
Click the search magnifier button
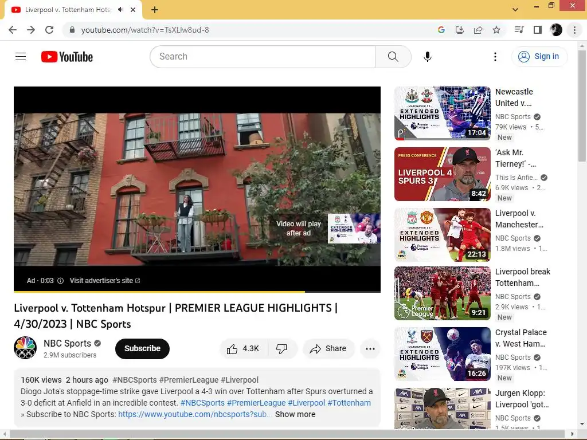click(393, 57)
